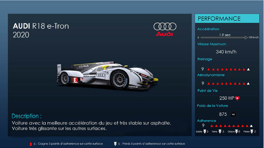This screenshot has height=148, width=264.
Task: Click the acceleration bar's arrowhead near 100 km/h
Action: click(246, 37)
